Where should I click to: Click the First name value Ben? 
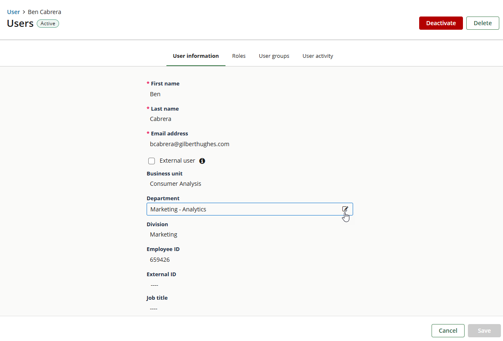tap(155, 94)
